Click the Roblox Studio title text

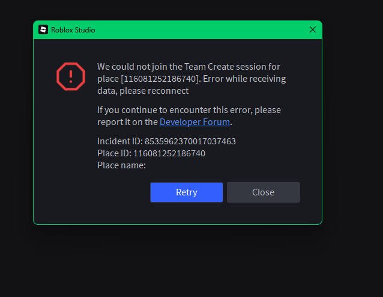coord(73,29)
